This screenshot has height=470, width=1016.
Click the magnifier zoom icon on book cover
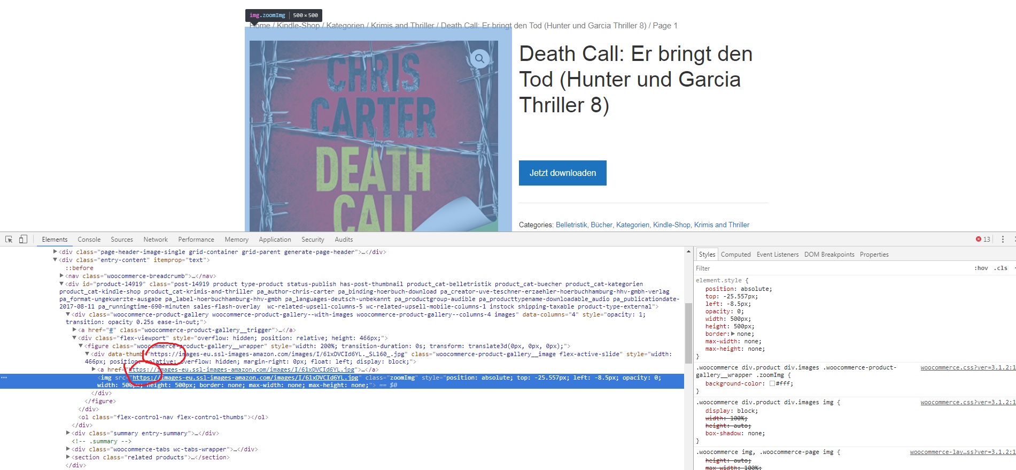pyautogui.click(x=479, y=59)
